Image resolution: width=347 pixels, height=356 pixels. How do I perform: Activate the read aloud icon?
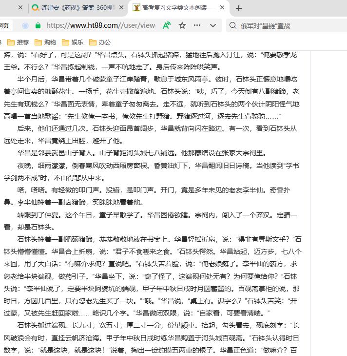(x=167, y=25)
